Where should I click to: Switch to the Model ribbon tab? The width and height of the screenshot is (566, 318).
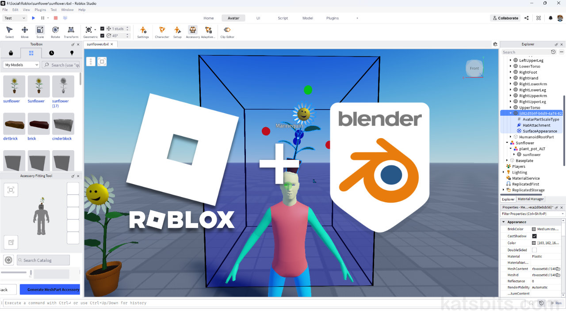308,18
